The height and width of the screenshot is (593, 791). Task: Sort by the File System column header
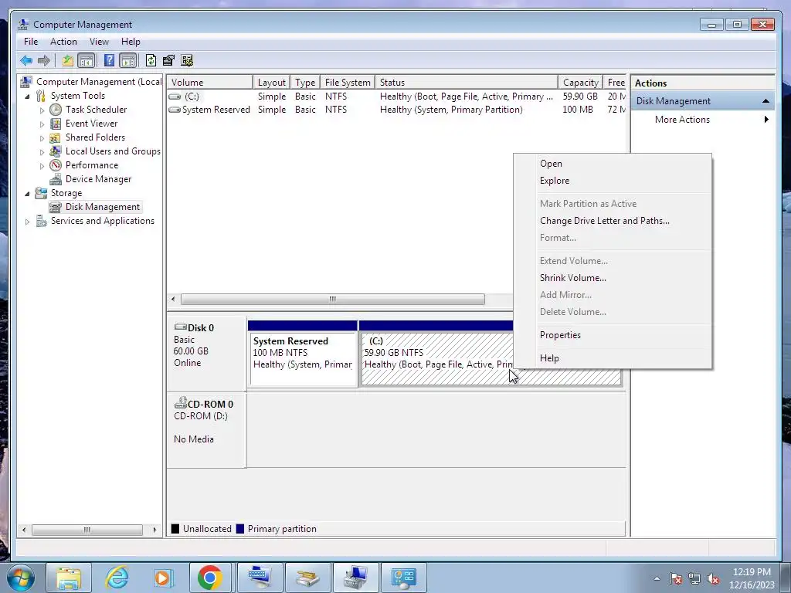pyautogui.click(x=348, y=82)
